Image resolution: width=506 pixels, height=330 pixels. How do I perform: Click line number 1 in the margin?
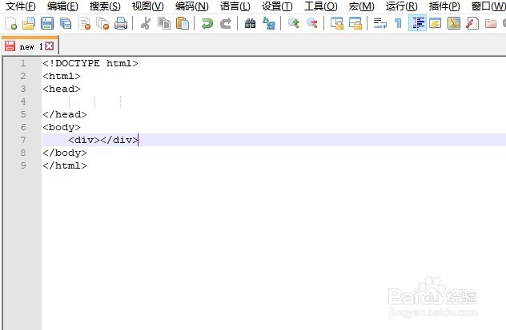23,63
